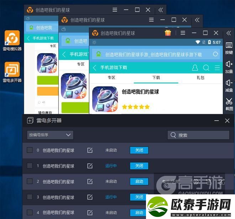Open hamburger menu in middle emulator window

point(151,20)
